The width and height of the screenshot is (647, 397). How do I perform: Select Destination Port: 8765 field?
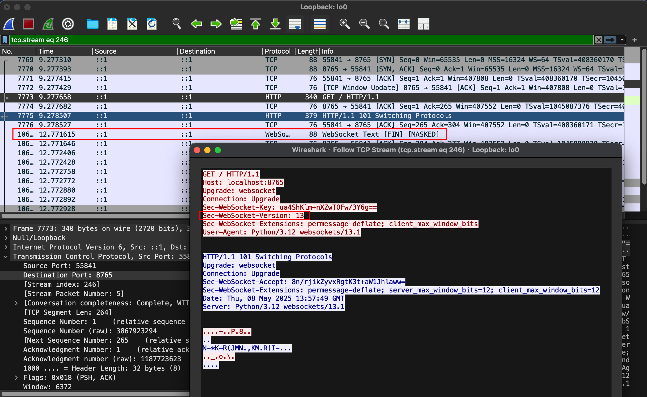coord(95,275)
